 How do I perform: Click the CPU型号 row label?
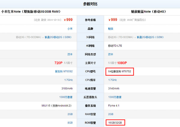(90, 71)
